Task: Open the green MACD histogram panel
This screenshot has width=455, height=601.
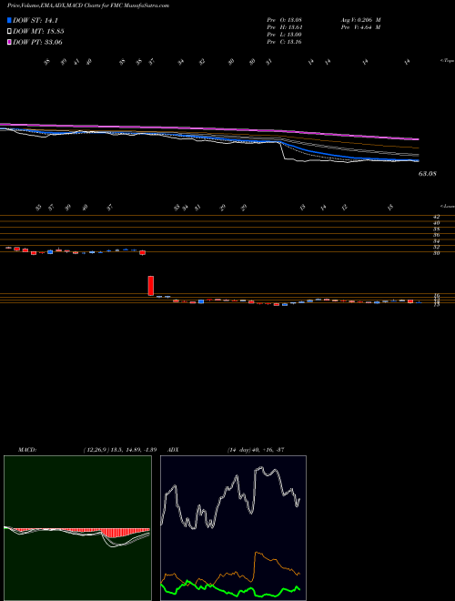Action: click(77, 528)
